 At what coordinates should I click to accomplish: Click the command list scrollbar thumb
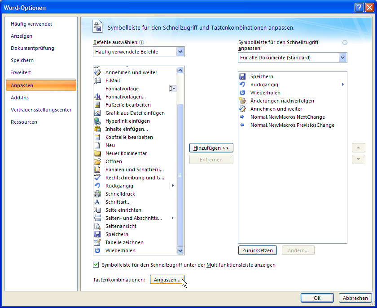pyautogui.click(x=180, y=175)
